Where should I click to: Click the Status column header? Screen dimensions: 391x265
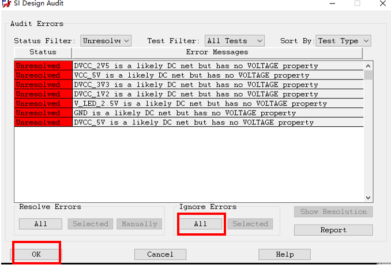[43, 52]
